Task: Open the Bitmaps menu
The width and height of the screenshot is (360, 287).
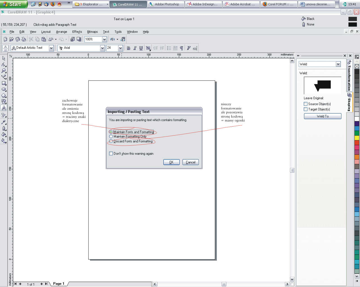Action: click(92, 32)
